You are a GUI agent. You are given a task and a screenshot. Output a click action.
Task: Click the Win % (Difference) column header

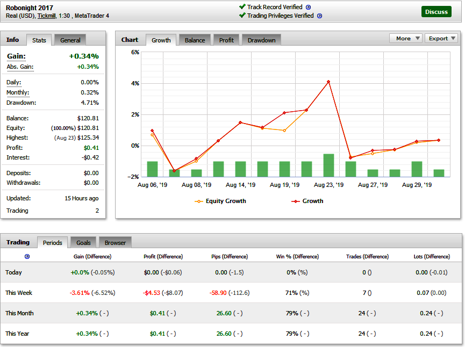[297, 257]
